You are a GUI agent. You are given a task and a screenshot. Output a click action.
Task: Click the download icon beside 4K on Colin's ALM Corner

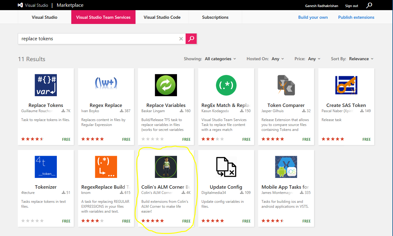pyautogui.click(x=184, y=193)
